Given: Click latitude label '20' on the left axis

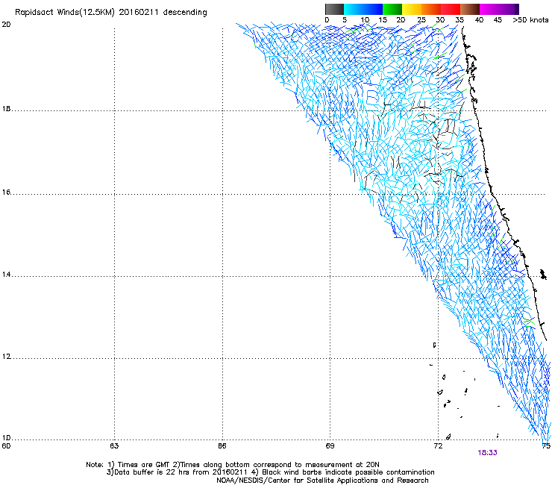Looking at the screenshot, I should tap(6, 25).
